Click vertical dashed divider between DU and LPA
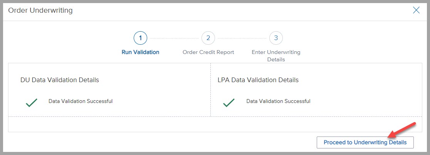This screenshot has height=155, width=430. pyautogui.click(x=210, y=89)
